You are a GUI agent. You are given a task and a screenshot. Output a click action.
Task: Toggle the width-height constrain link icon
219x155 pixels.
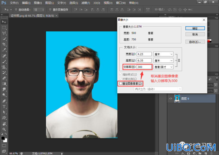click(179, 60)
